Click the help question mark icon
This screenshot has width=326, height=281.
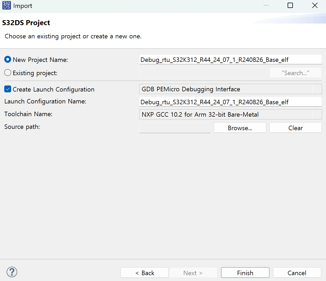pyautogui.click(x=12, y=272)
